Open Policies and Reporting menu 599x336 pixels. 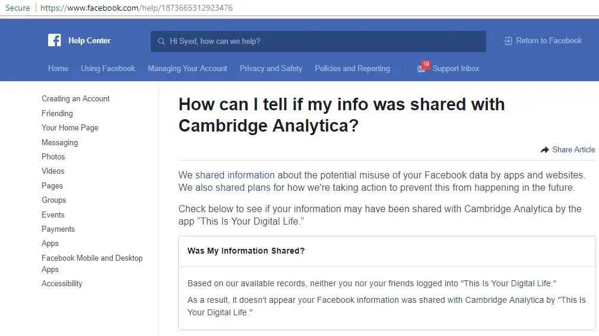(352, 68)
